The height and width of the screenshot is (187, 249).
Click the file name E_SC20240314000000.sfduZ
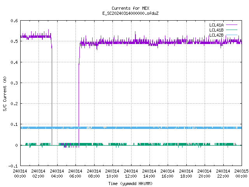[130, 13]
